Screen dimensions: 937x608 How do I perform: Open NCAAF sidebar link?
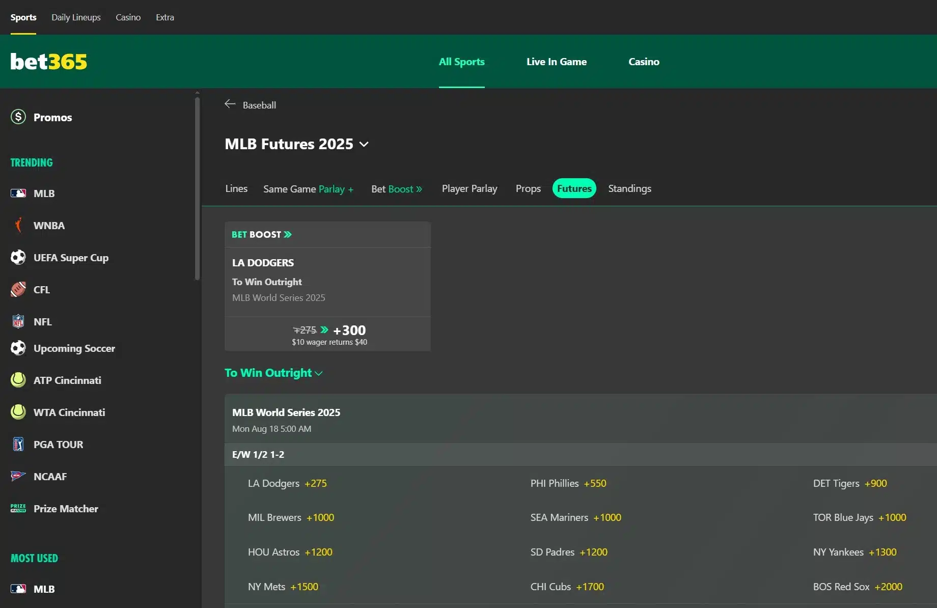[50, 476]
